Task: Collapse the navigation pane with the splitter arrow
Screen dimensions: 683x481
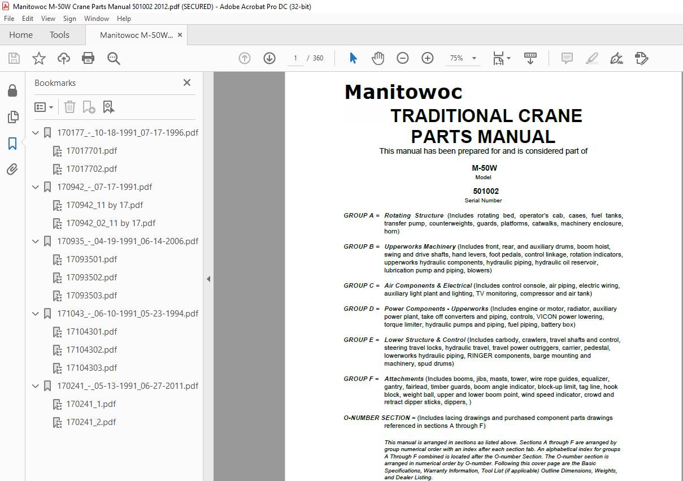Action: 208,279
